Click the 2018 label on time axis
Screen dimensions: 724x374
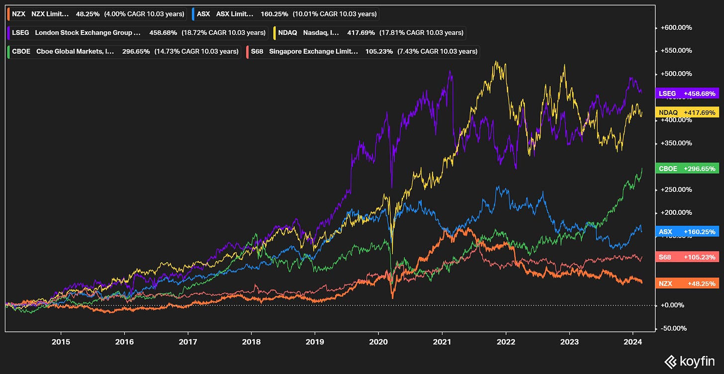251,342
